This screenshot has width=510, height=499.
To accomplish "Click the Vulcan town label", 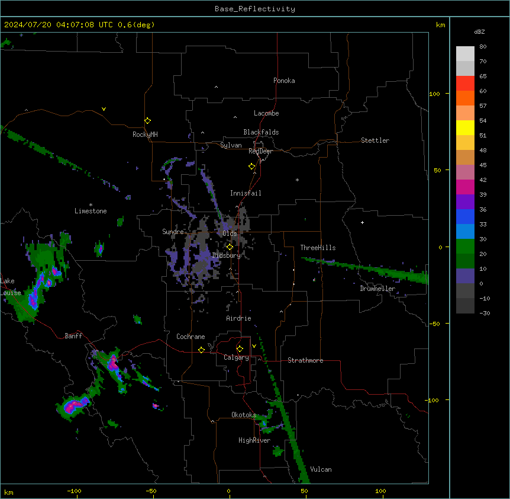I will click(x=321, y=469).
